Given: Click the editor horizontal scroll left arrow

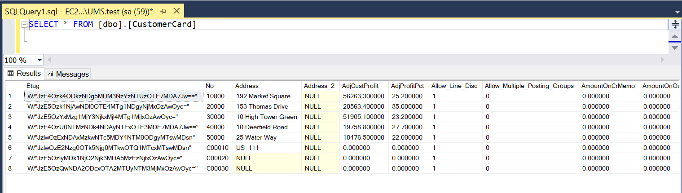Looking at the screenshot, I should pyautogui.click(x=49, y=60).
